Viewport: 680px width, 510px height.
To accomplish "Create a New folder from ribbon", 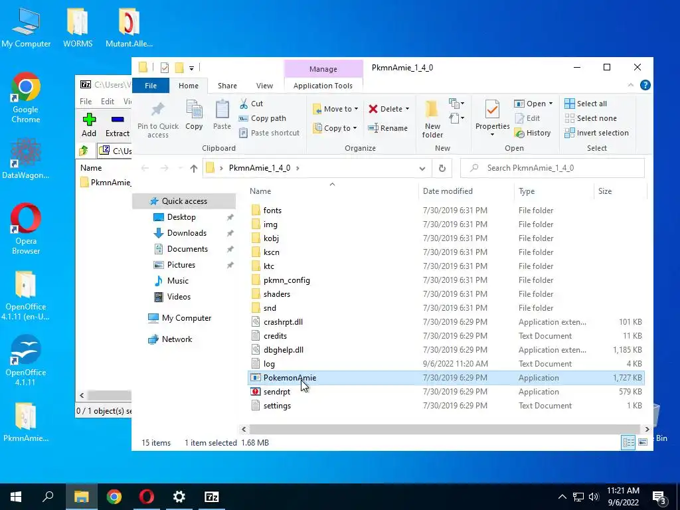I will click(432, 120).
